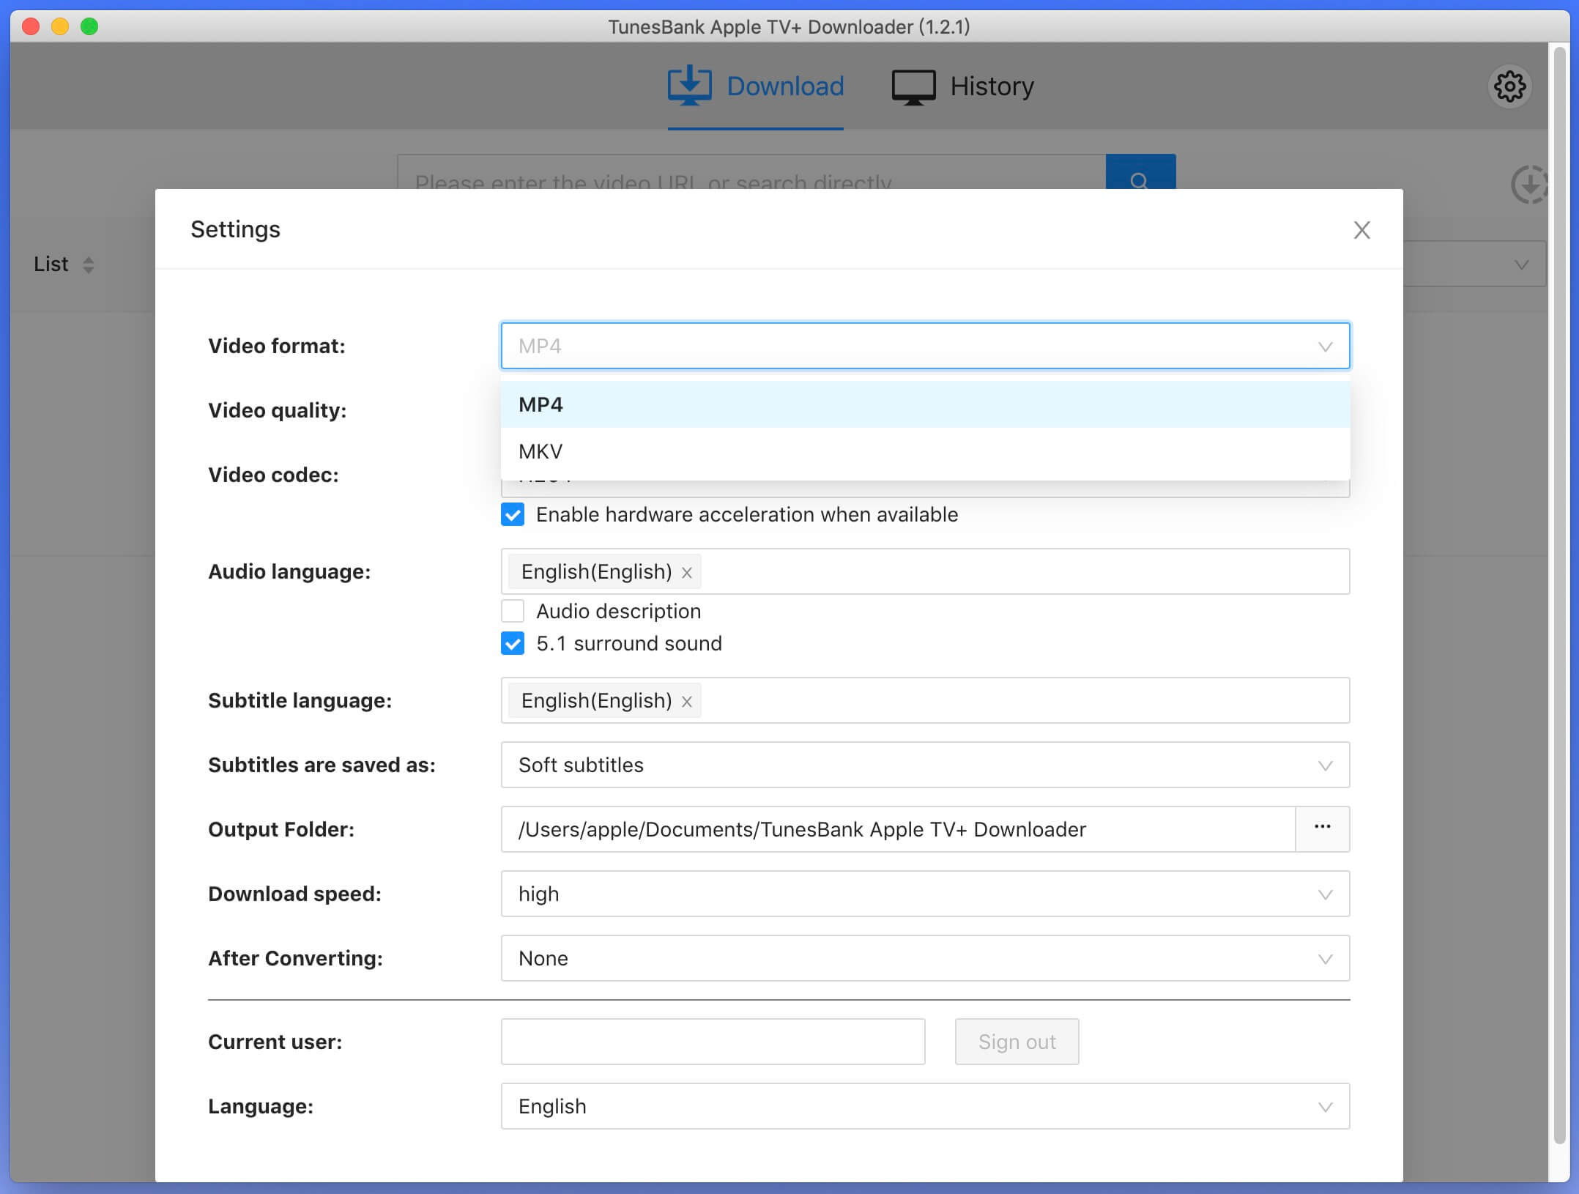Click the Settings gear icon
The image size is (1579, 1194).
(1509, 85)
